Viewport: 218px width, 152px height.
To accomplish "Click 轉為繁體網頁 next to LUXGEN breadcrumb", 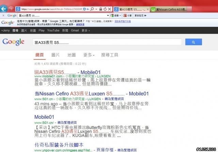I will tap(114, 99).
